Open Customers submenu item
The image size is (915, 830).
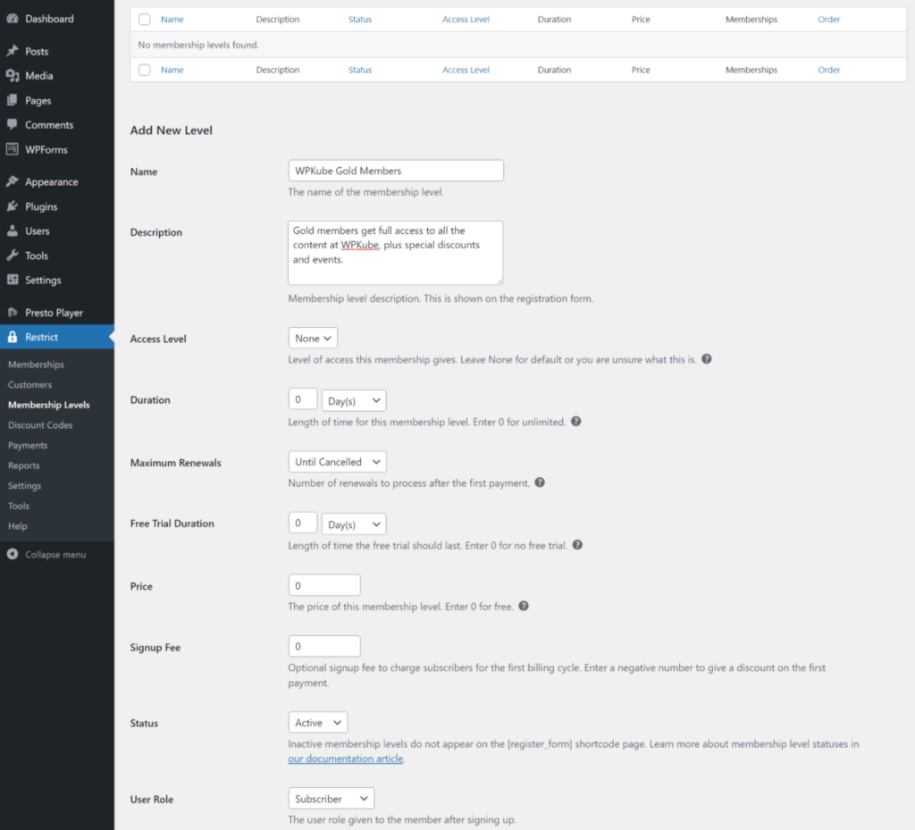(x=29, y=385)
